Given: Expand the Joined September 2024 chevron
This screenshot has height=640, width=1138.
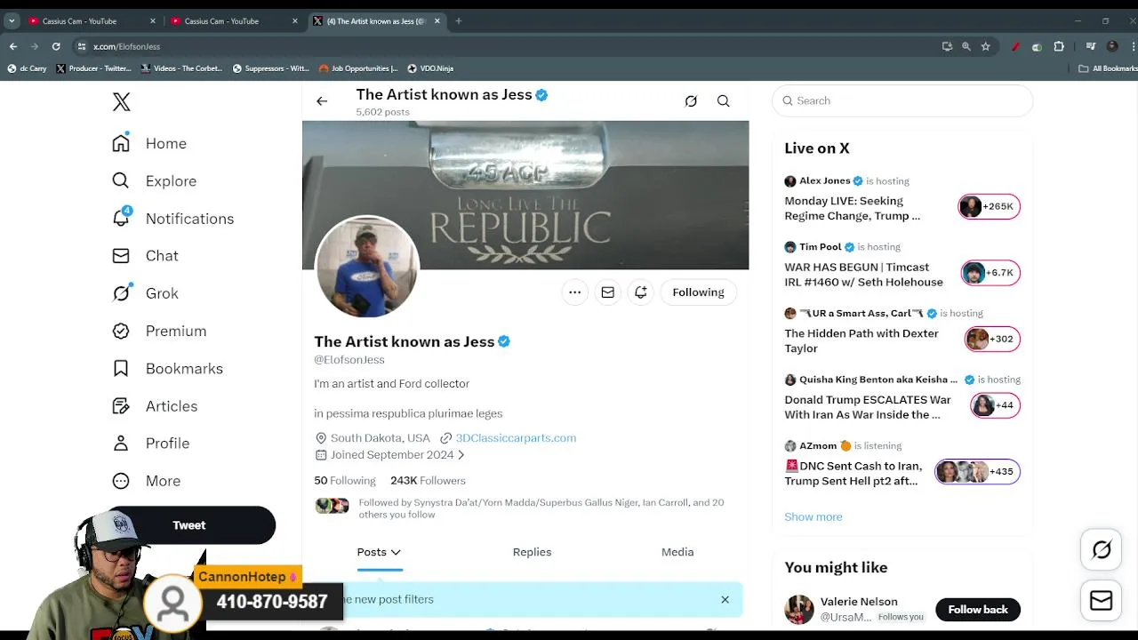Looking at the screenshot, I should click(461, 455).
